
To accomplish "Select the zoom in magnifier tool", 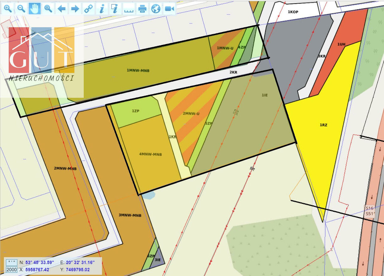I will point(8,8).
